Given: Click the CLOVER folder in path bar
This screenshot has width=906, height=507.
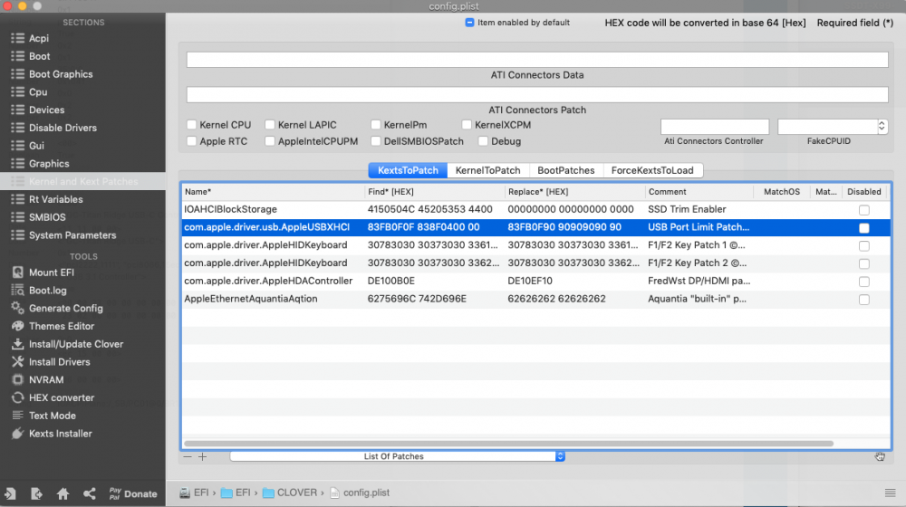Looking at the screenshot, I should tap(290, 493).
